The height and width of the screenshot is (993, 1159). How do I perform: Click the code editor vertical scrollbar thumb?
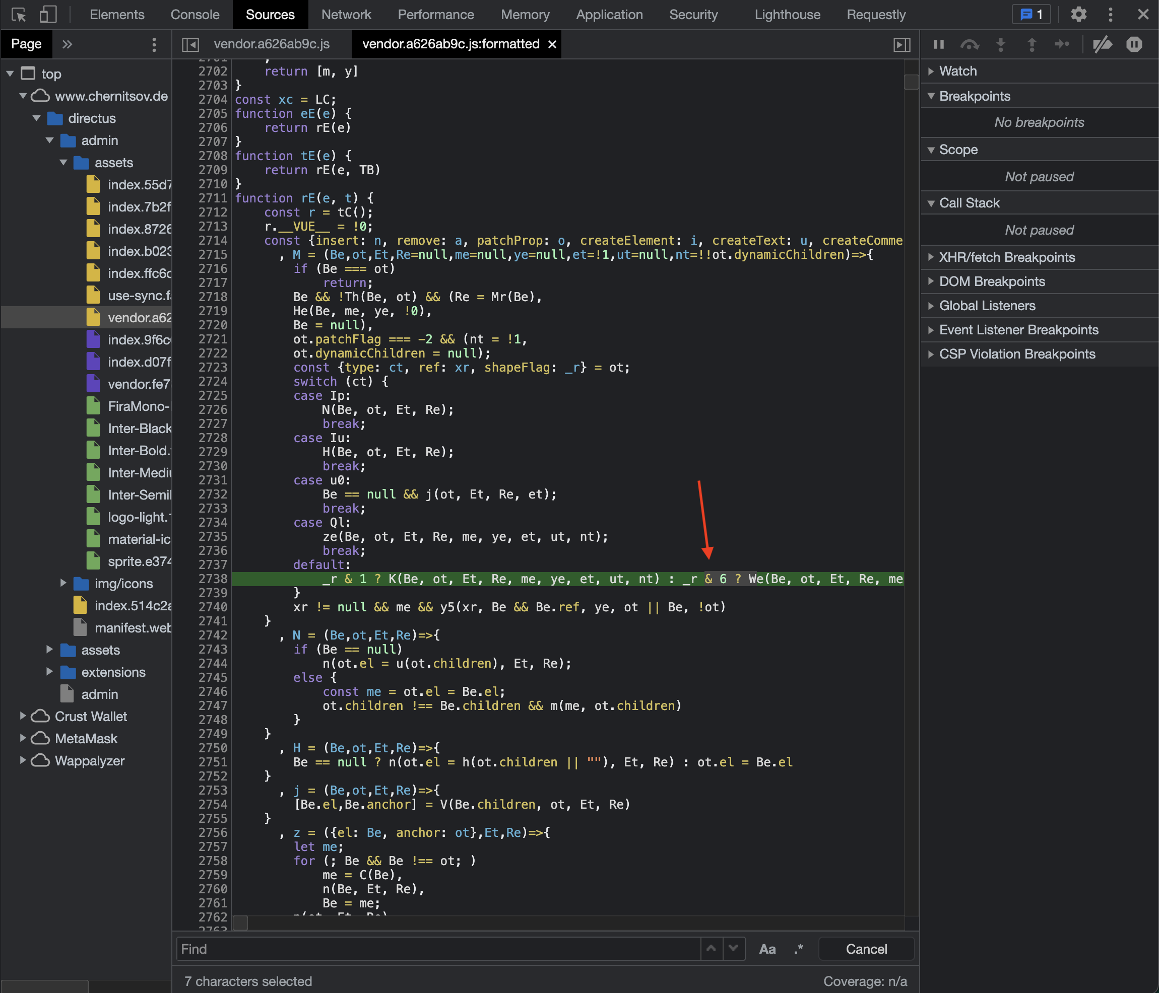[911, 82]
